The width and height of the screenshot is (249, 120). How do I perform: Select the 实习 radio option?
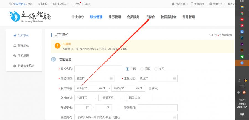pos(156,69)
